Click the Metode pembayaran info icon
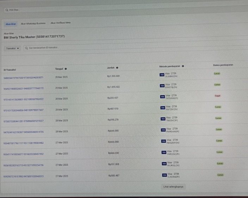248x198 pixels. click(x=183, y=66)
